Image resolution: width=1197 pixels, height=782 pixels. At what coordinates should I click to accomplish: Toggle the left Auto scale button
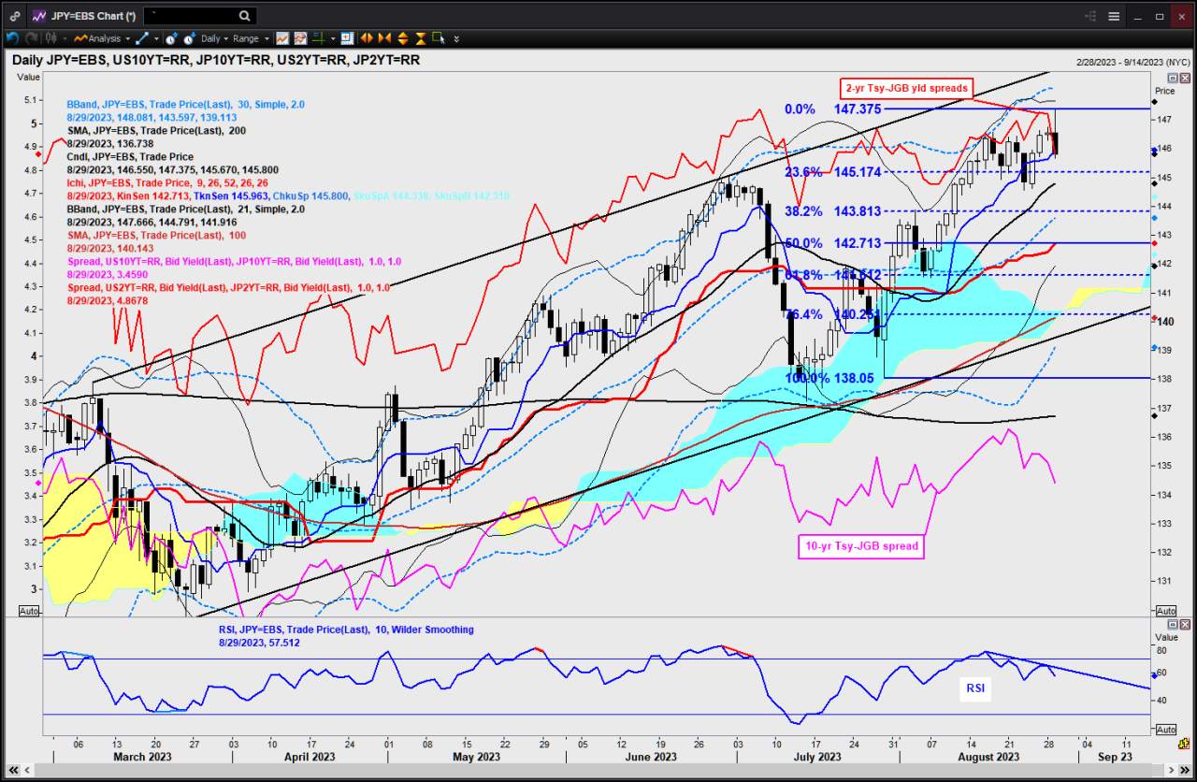29,611
